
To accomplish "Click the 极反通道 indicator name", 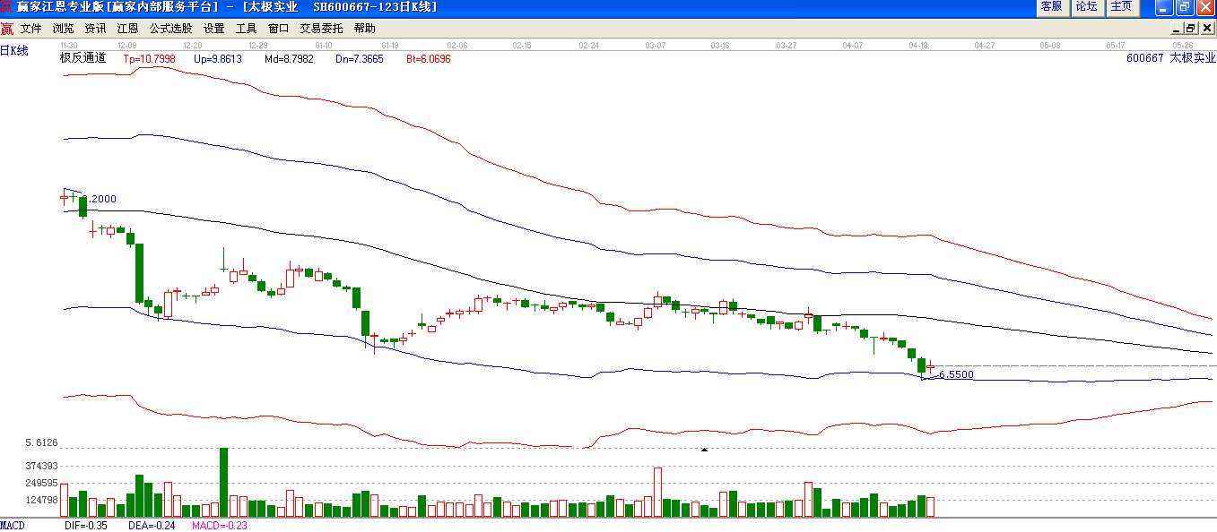I will (83, 58).
